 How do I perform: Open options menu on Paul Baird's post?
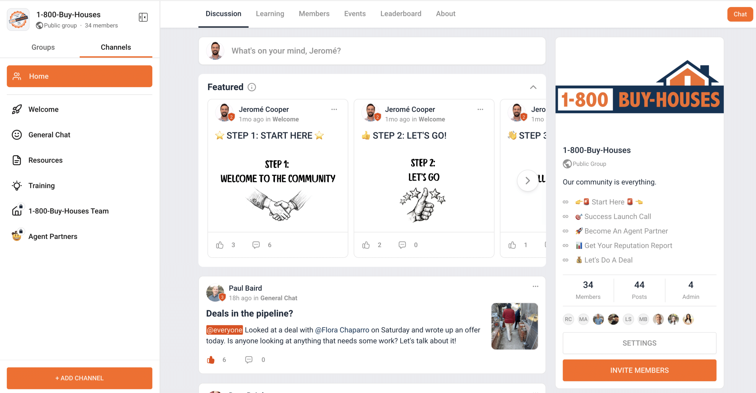535,286
